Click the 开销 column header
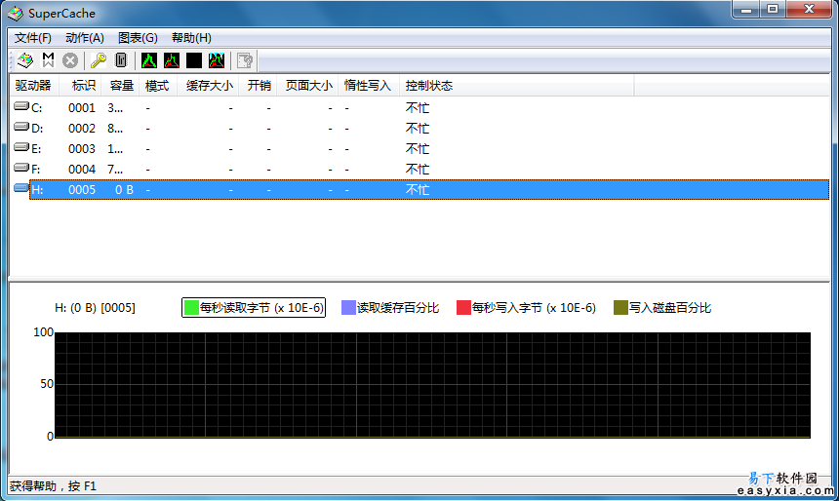839x501 pixels. coord(258,86)
